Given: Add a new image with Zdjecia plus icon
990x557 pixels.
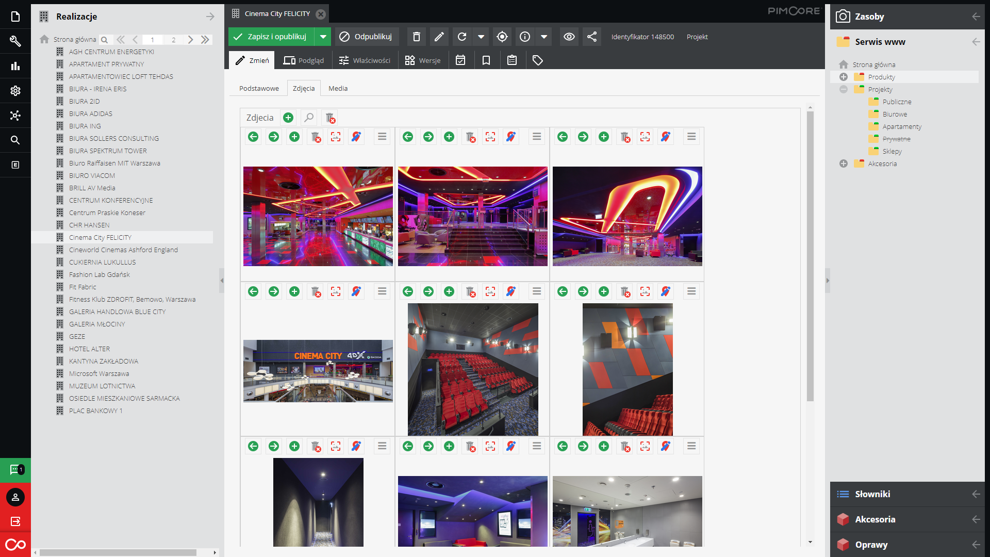Looking at the screenshot, I should tap(288, 118).
